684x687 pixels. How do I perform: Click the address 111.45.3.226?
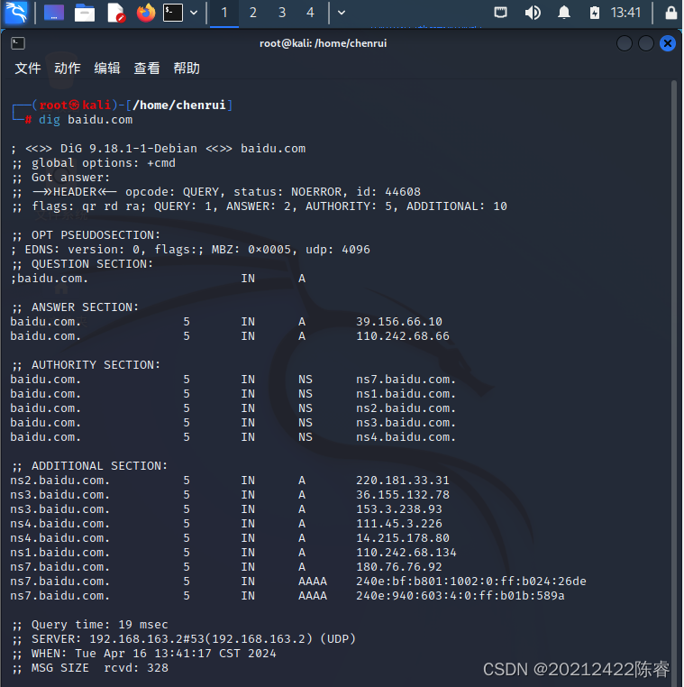(x=399, y=524)
